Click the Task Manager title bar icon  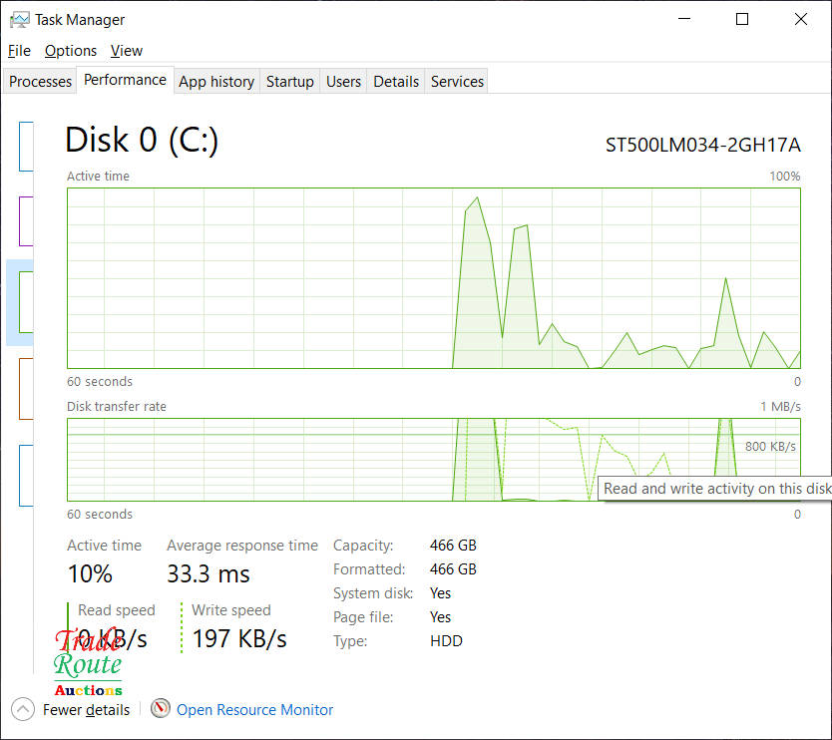pyautogui.click(x=19, y=19)
